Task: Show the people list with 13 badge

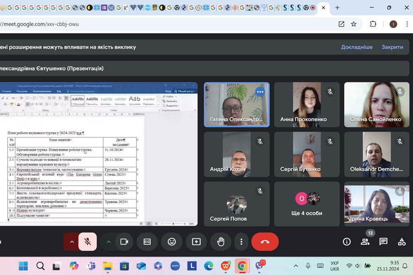Action: point(365,242)
